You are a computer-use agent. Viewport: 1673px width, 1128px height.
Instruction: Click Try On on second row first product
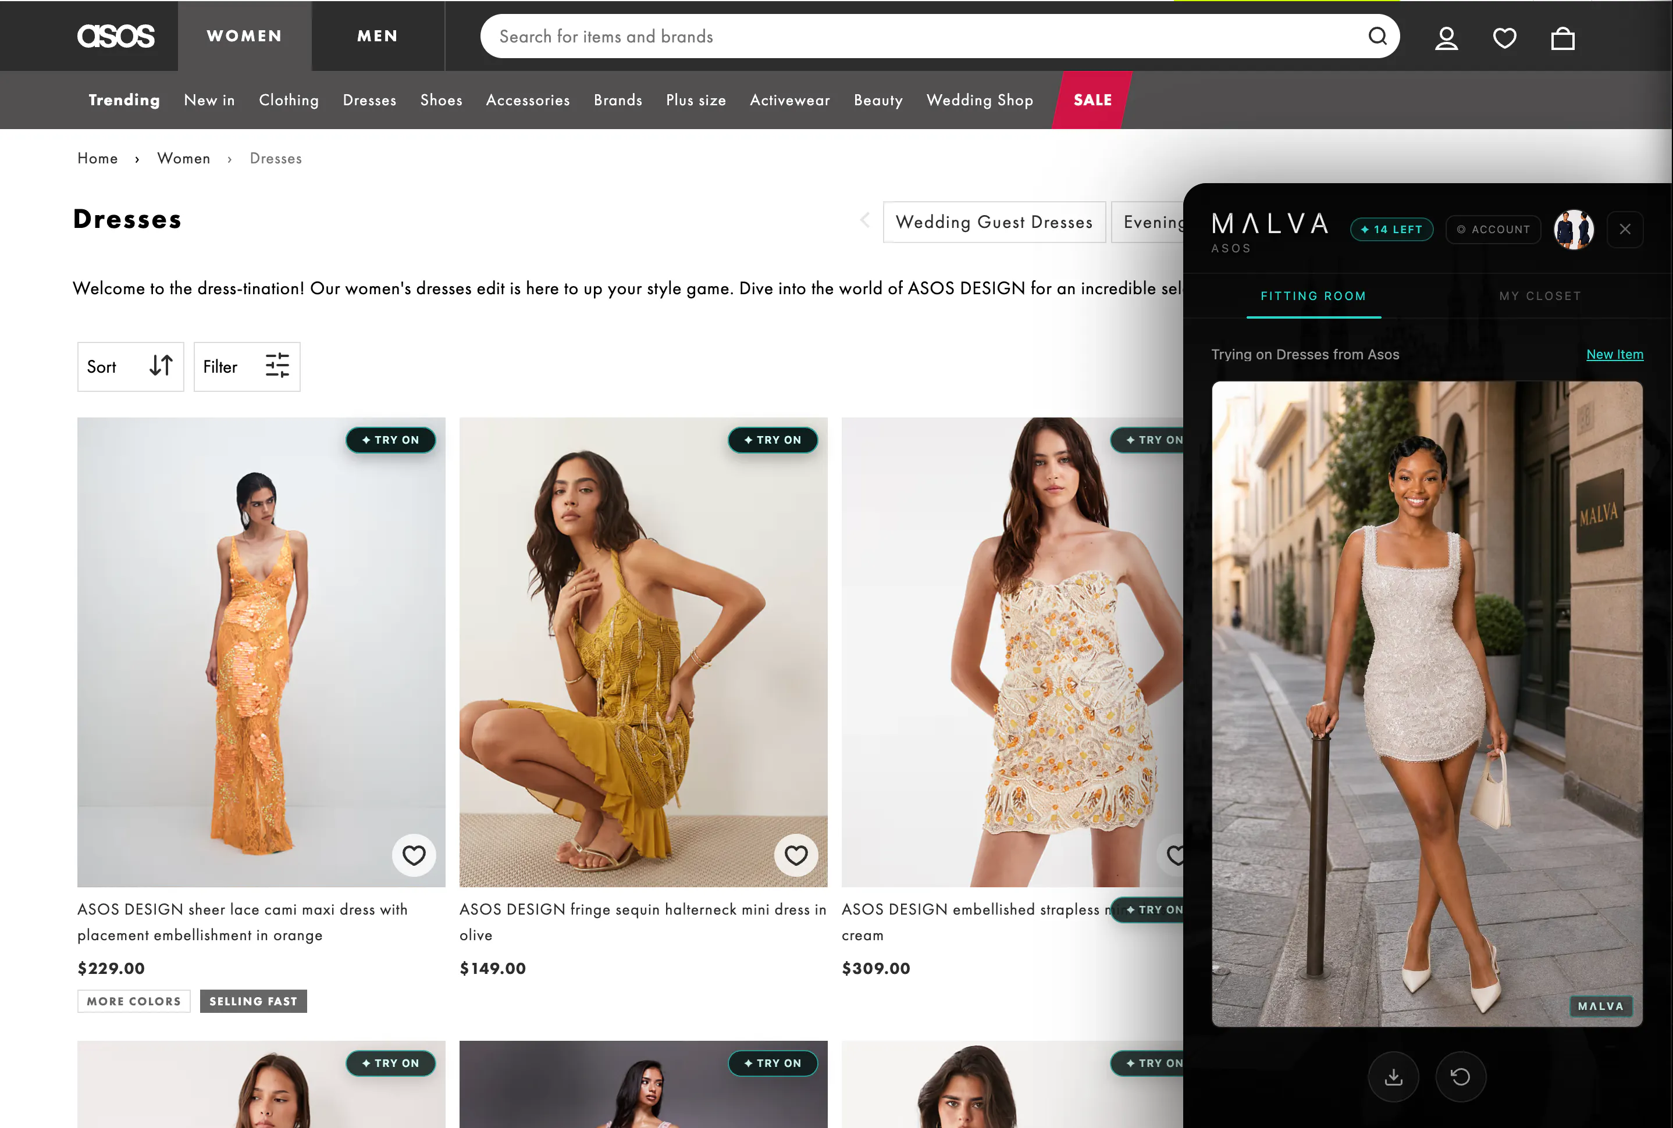(x=391, y=1063)
